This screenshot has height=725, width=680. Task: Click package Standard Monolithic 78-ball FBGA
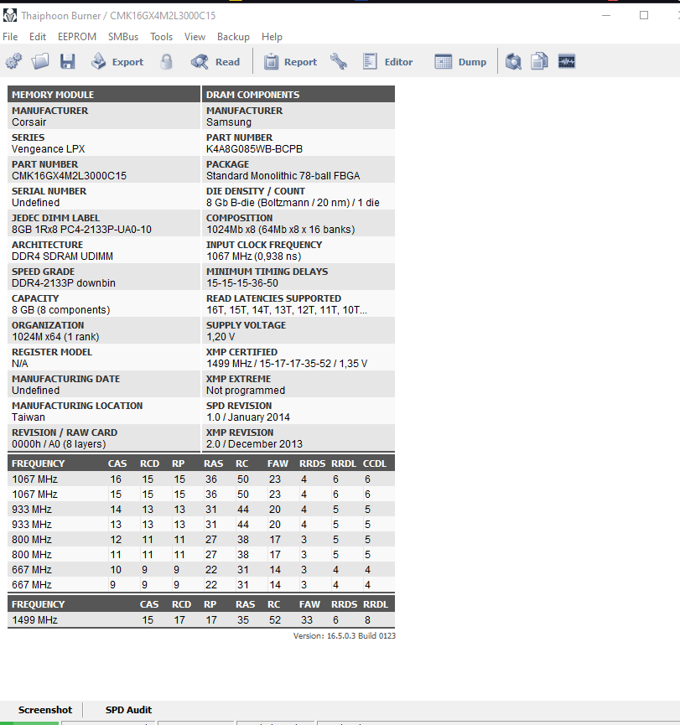point(283,176)
